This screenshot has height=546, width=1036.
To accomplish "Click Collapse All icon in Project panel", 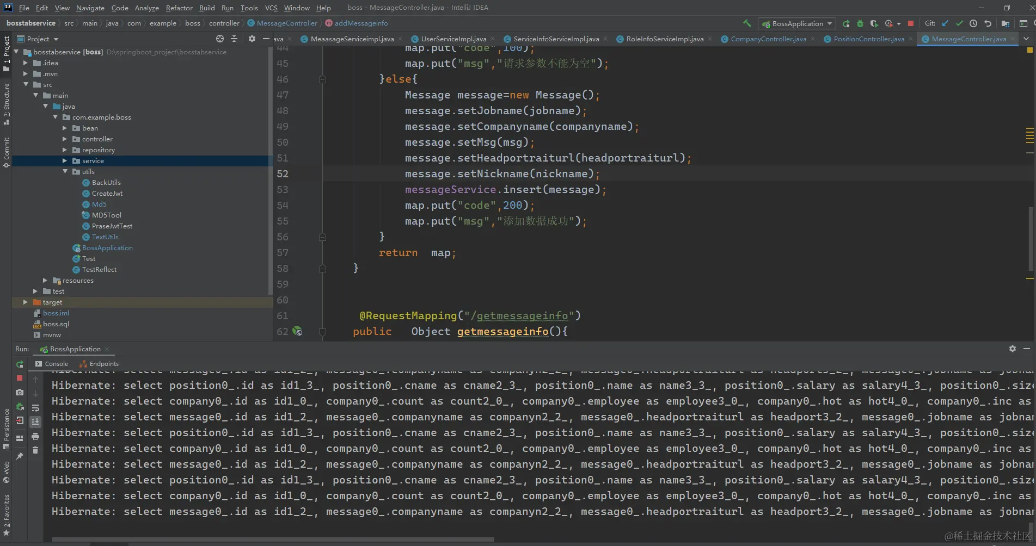I will coord(234,39).
